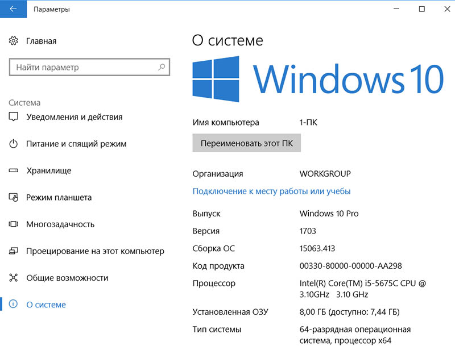Click the power icon for Питание
455x346 pixels.
pos(13,144)
